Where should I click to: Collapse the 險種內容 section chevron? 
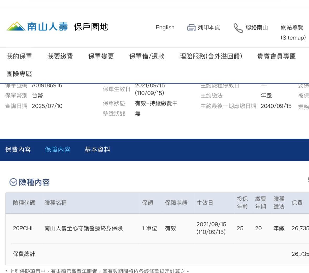click(x=13, y=182)
